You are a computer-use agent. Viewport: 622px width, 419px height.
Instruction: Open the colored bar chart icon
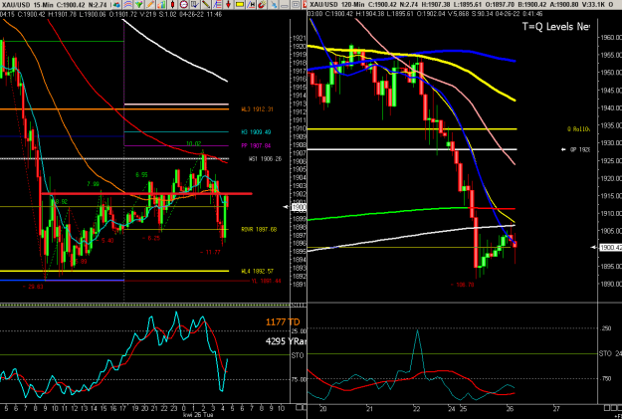(161, 5)
